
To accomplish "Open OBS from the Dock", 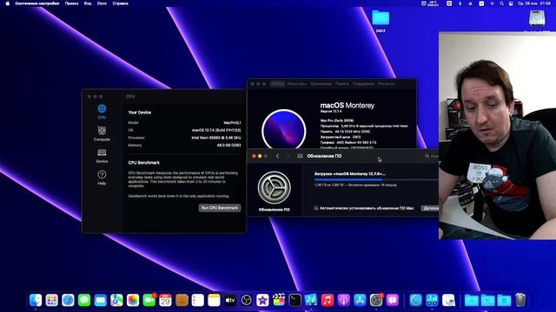I will pyautogui.click(x=247, y=301).
